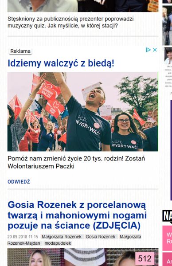Select the 'Małgorzata Rozenek-Majdan' tag
This screenshot has height=266, width=172.
point(74,240)
